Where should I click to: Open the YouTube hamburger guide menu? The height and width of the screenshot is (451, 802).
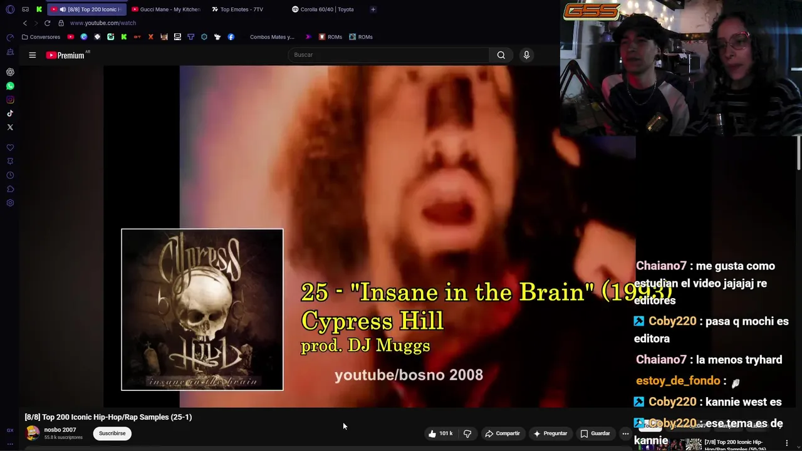(x=33, y=55)
